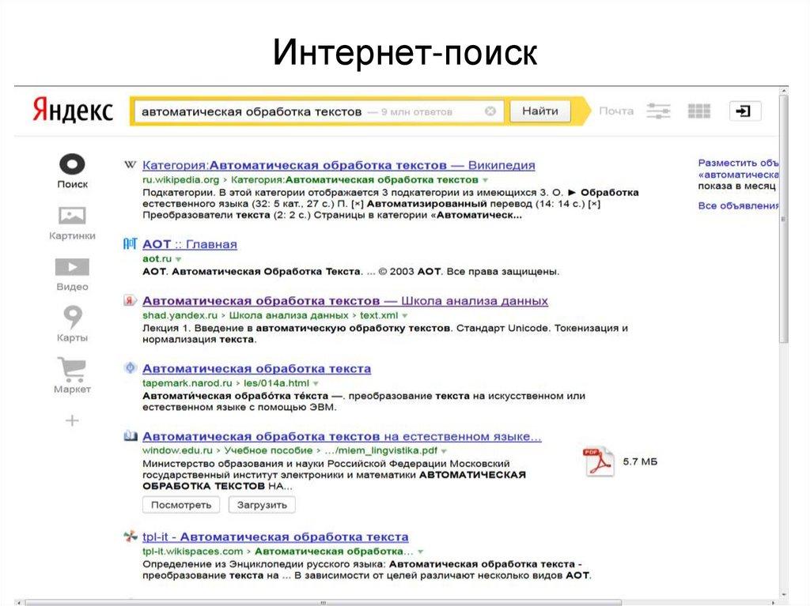Click the plus icon below Маркет
The height and width of the screenshot is (606, 810).
(x=73, y=420)
